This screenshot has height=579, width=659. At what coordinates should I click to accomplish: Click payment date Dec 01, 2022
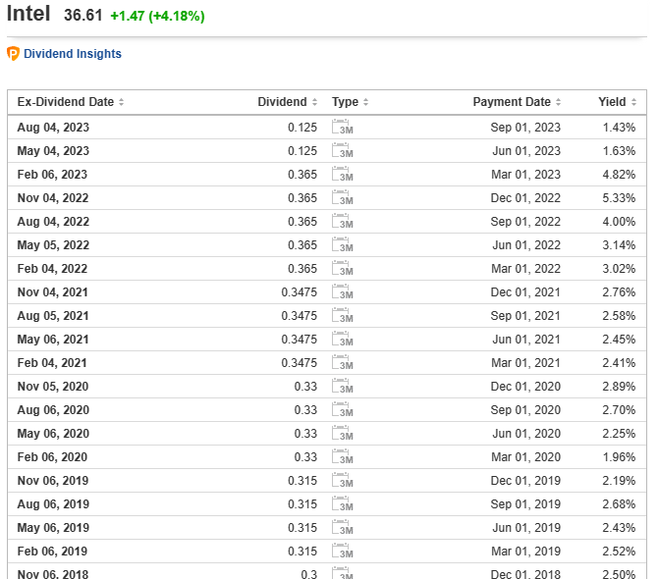[x=525, y=198]
